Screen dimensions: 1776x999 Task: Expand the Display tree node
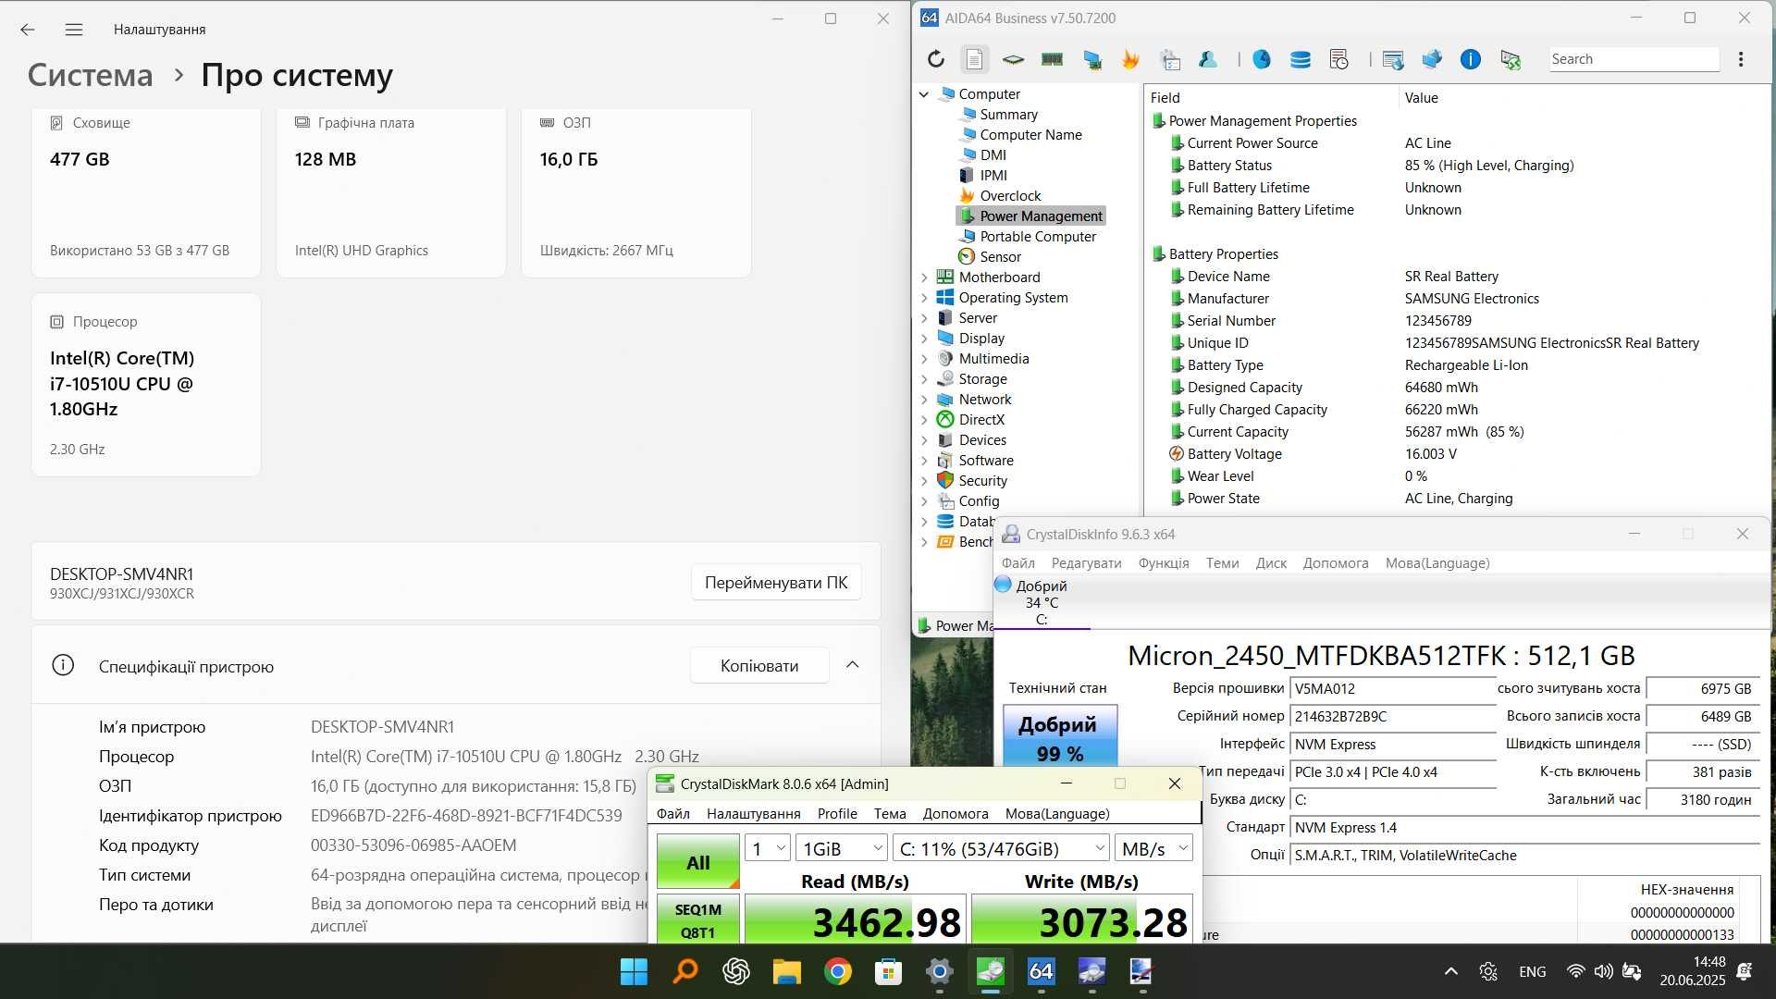pyautogui.click(x=924, y=339)
